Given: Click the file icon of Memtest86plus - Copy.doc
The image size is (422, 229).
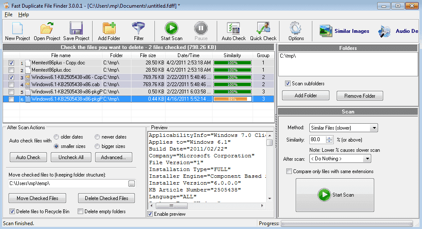Looking at the screenshot, I should point(28,63).
